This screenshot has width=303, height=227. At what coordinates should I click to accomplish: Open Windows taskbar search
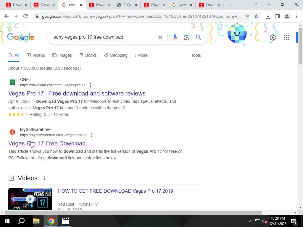tap(21, 221)
